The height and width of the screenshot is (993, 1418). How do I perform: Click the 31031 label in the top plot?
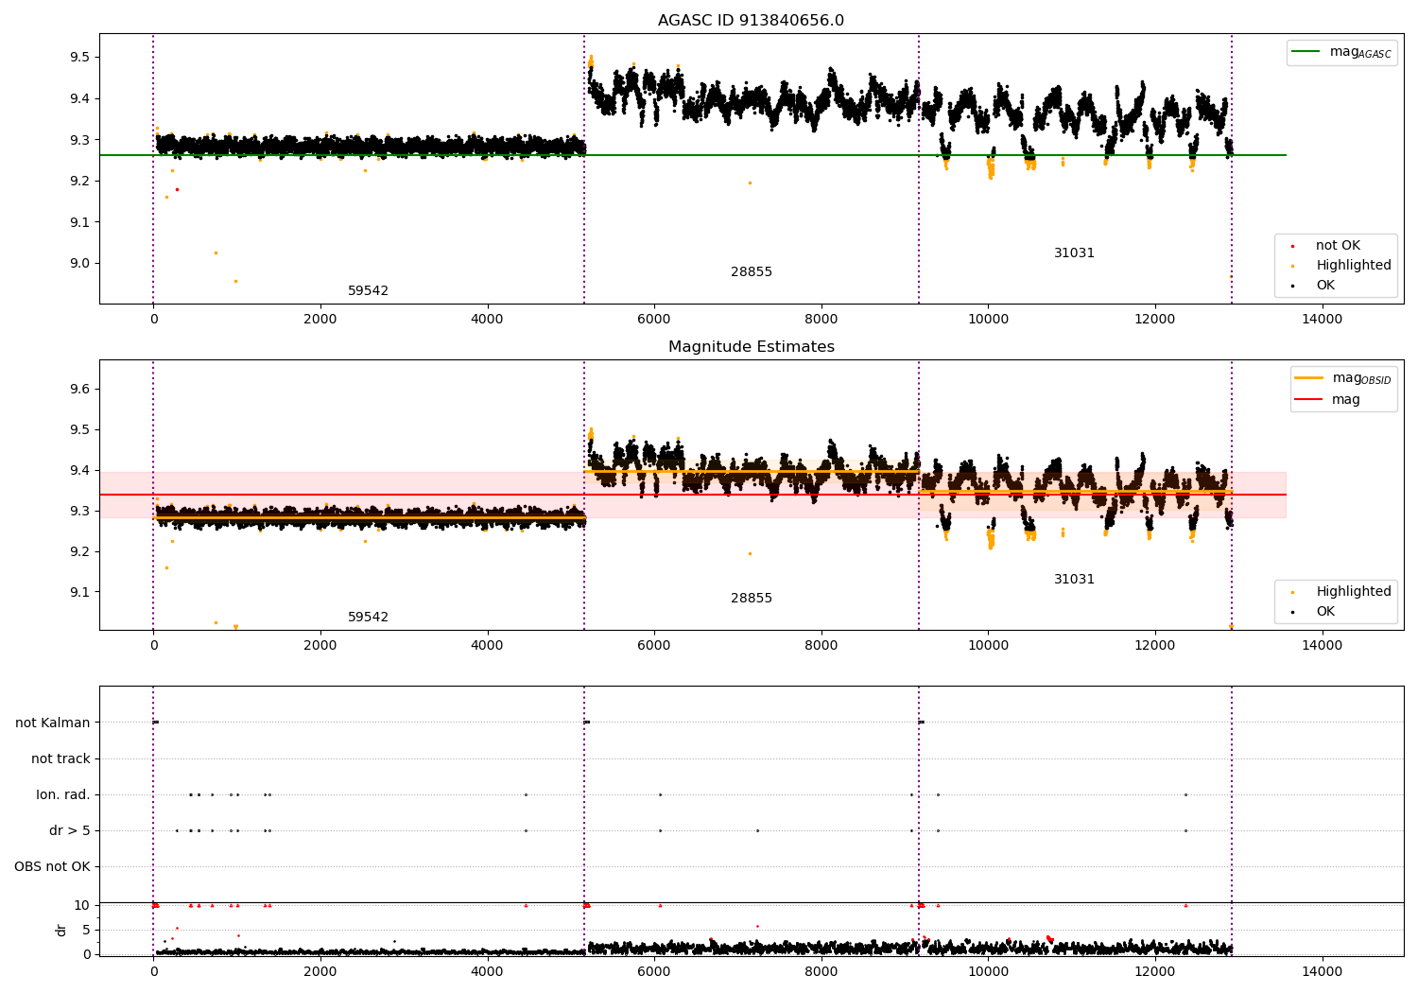click(1074, 253)
